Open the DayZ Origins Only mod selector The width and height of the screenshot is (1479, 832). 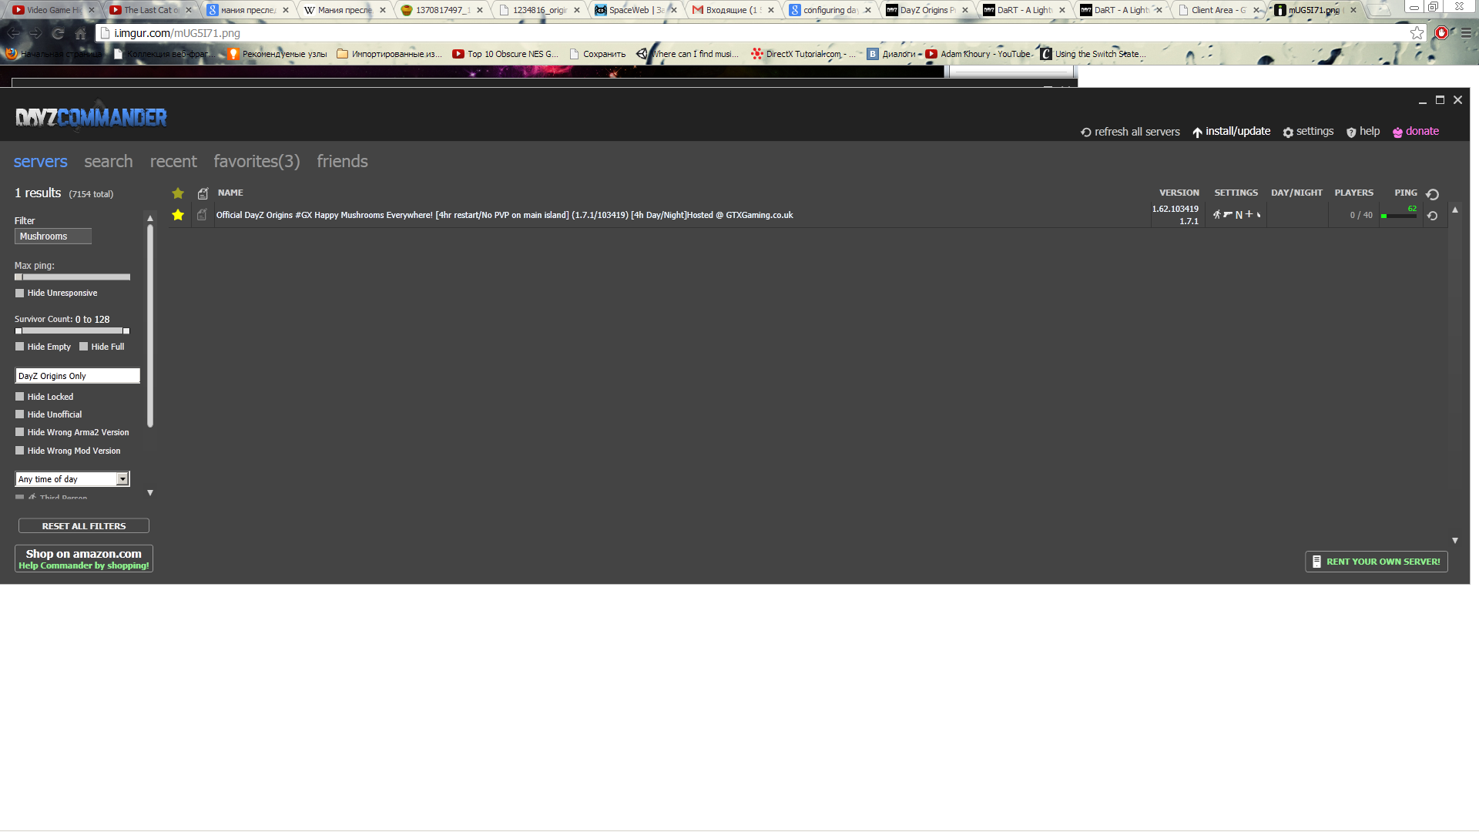77,376
